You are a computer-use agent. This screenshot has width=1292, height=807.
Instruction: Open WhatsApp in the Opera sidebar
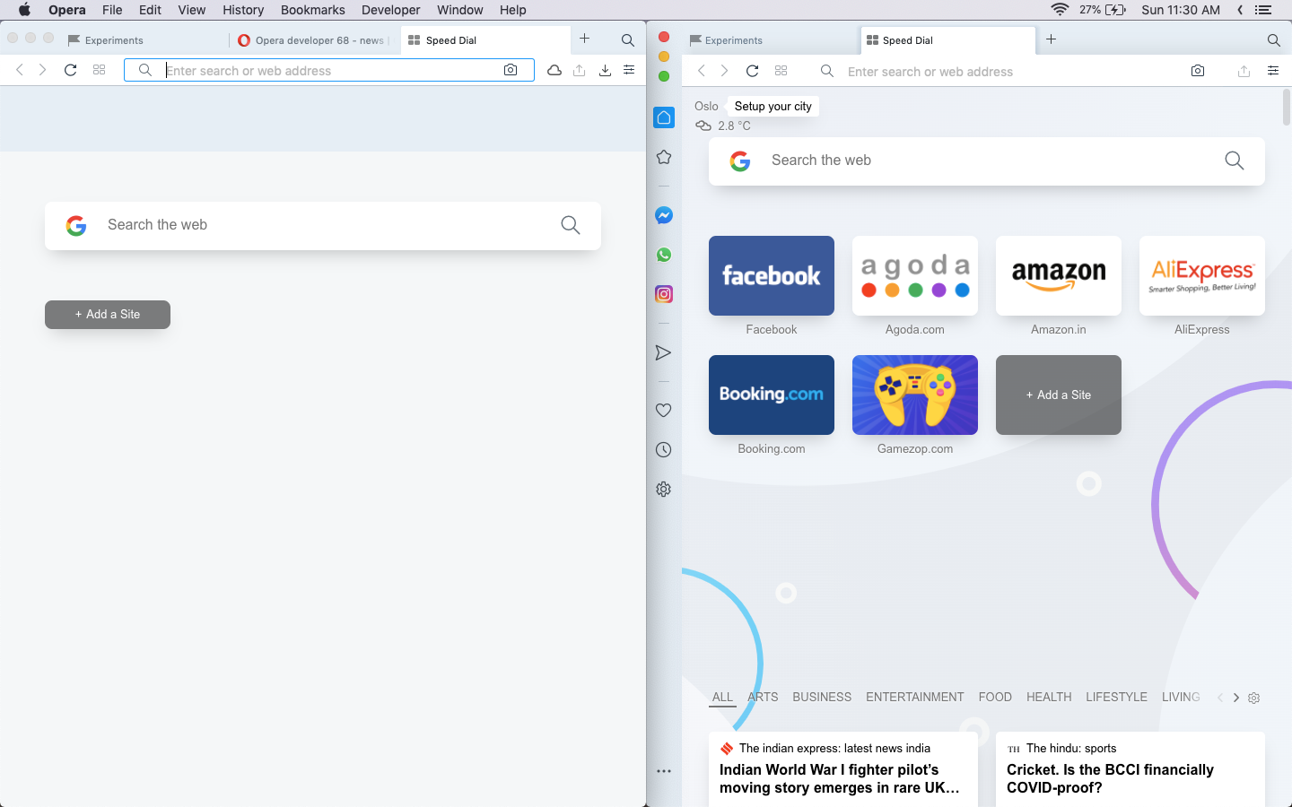[x=664, y=255]
